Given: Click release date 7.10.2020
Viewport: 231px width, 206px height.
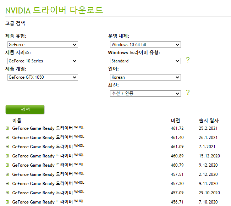Looking at the screenshot, I should (208, 202).
